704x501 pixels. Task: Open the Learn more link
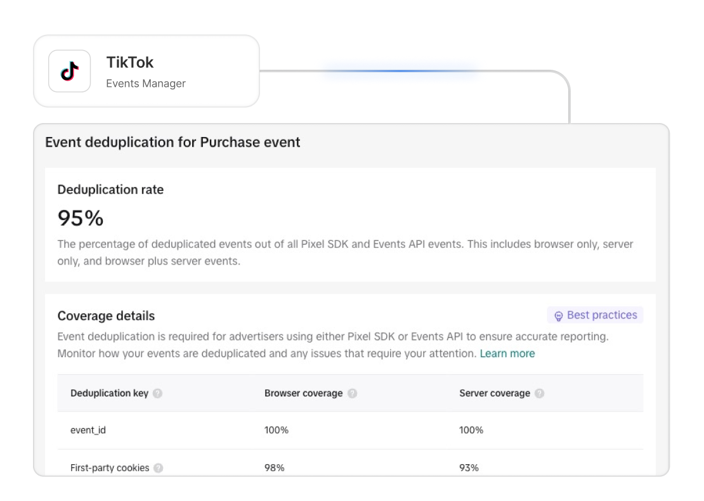pyautogui.click(x=507, y=354)
